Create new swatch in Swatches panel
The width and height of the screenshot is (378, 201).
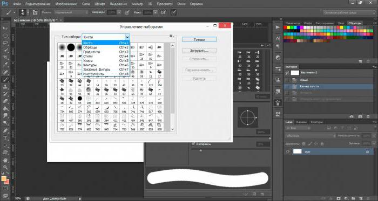click(x=360, y=61)
